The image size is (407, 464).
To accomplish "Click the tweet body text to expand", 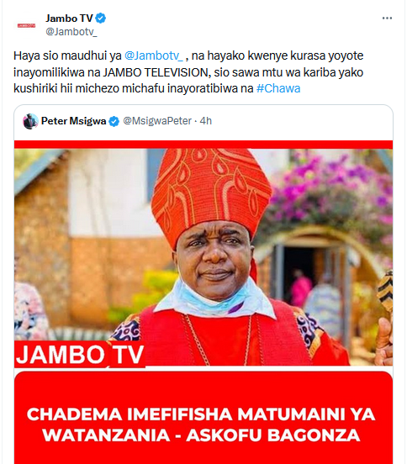I will [x=188, y=72].
